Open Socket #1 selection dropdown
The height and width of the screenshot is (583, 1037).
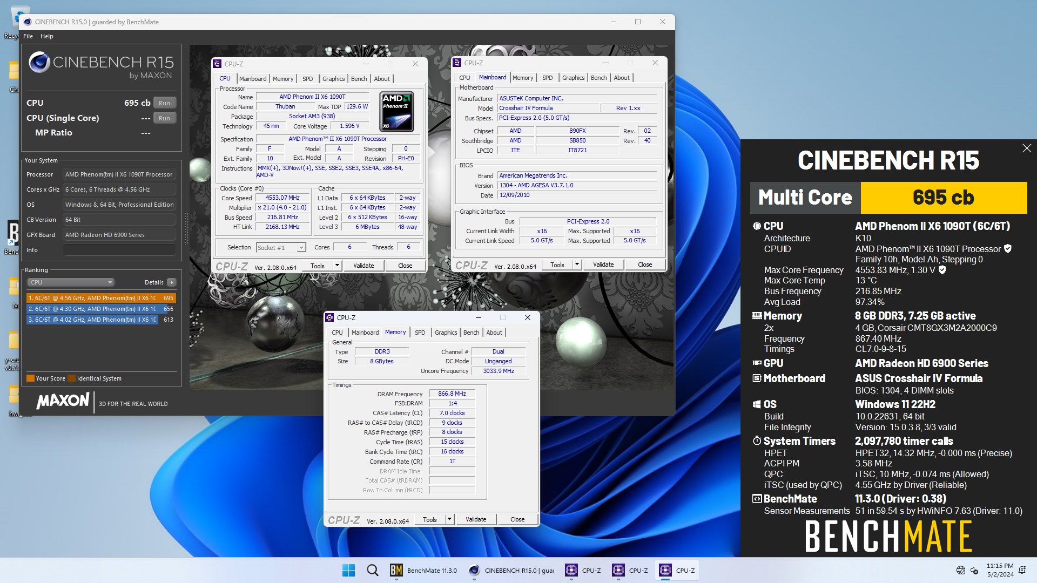click(x=281, y=247)
